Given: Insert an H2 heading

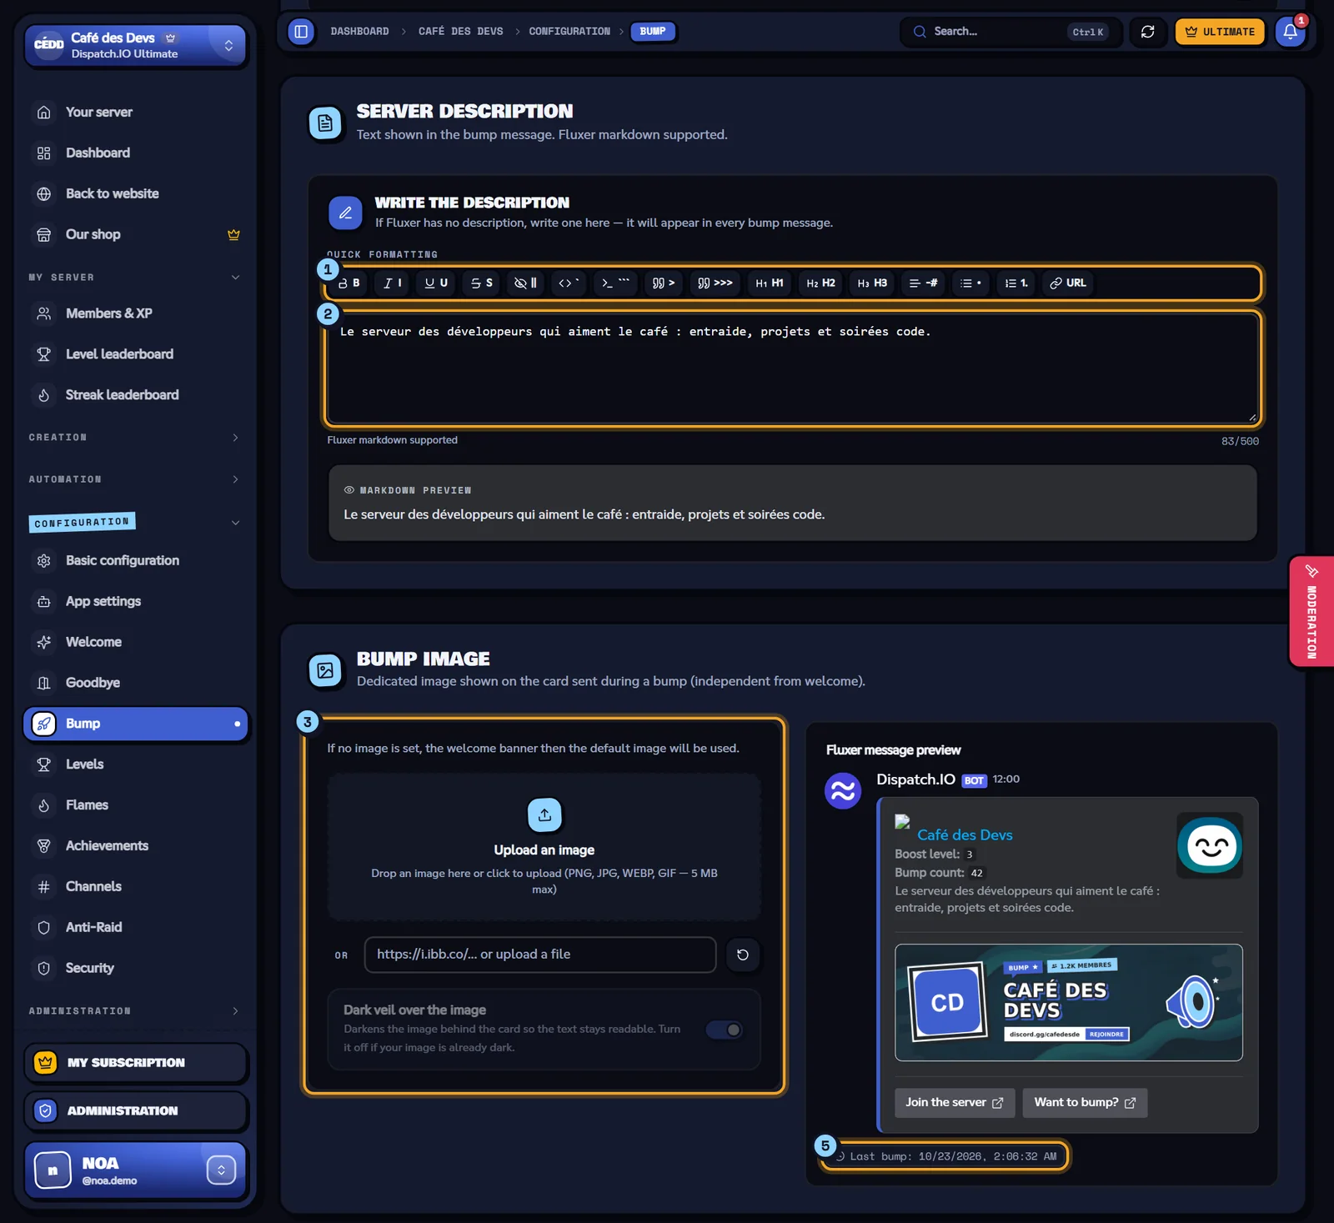Looking at the screenshot, I should tap(821, 283).
